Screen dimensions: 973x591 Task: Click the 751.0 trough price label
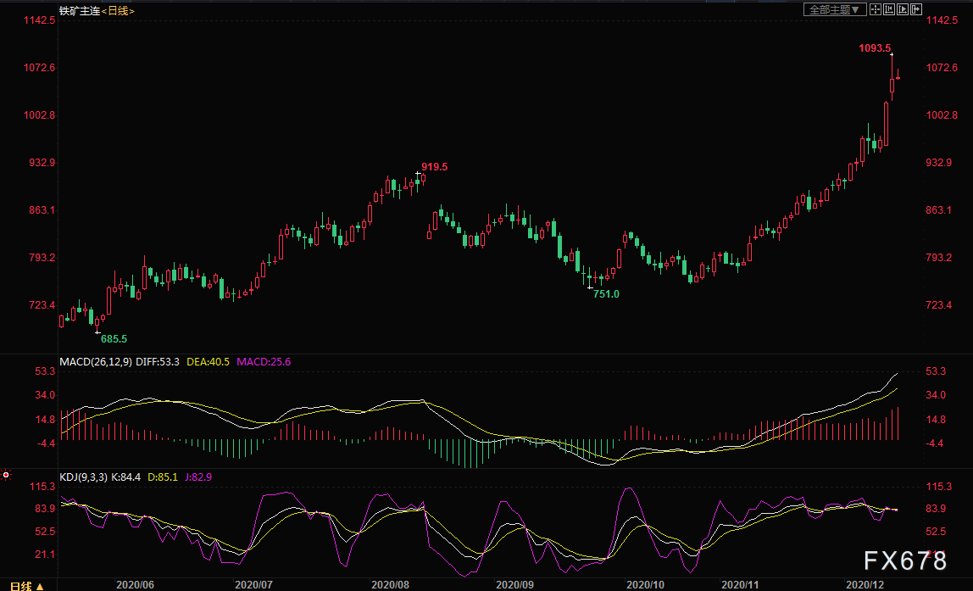click(x=606, y=293)
